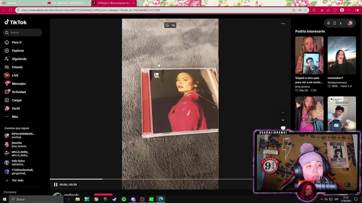362x203 pixels.
Task: Open File Explorer from taskbar
Action: click(x=77, y=199)
